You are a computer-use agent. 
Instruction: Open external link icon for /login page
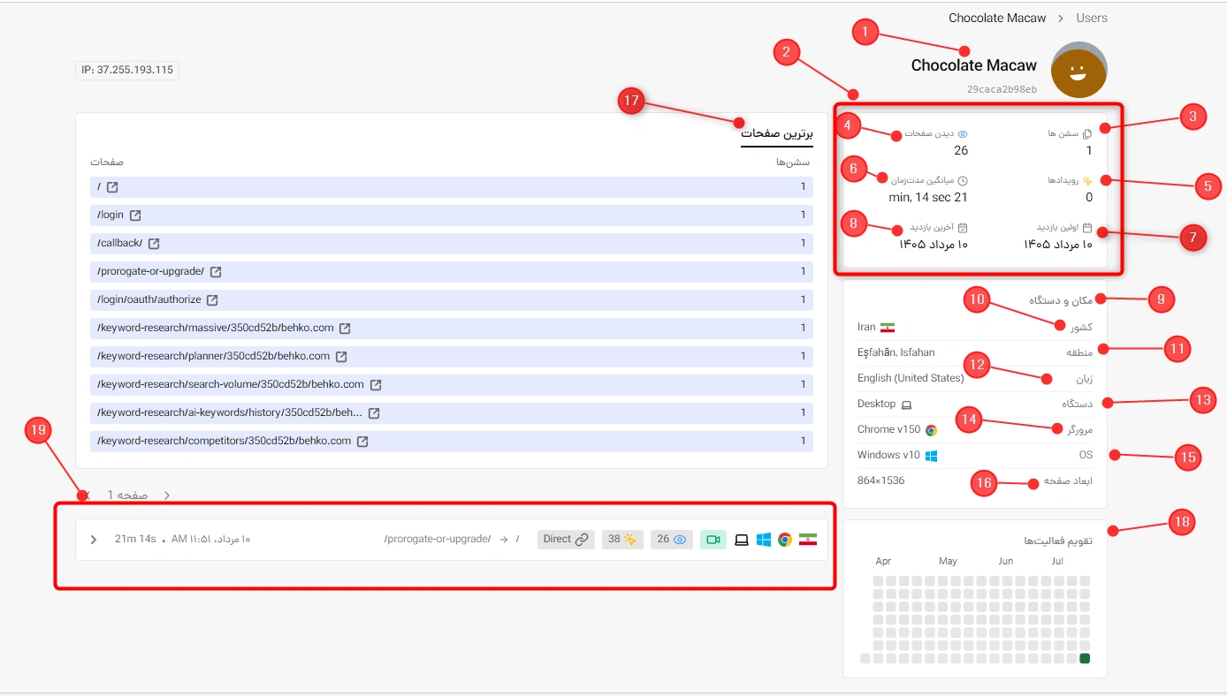(135, 216)
